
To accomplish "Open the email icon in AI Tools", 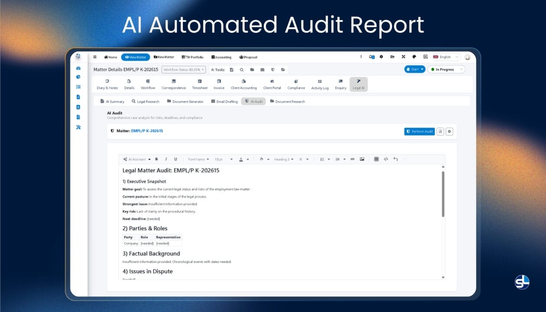I will point(263,69).
